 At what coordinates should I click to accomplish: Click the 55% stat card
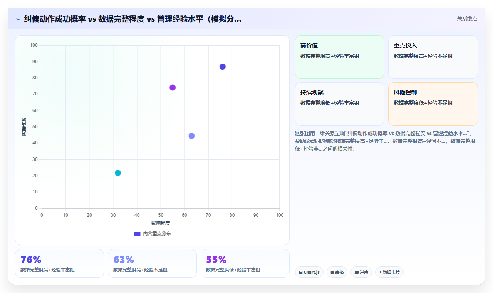[245, 263]
